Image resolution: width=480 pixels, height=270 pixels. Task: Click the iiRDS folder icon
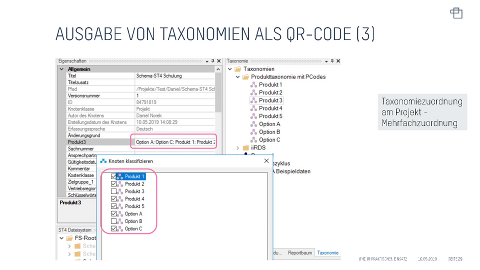245,148
